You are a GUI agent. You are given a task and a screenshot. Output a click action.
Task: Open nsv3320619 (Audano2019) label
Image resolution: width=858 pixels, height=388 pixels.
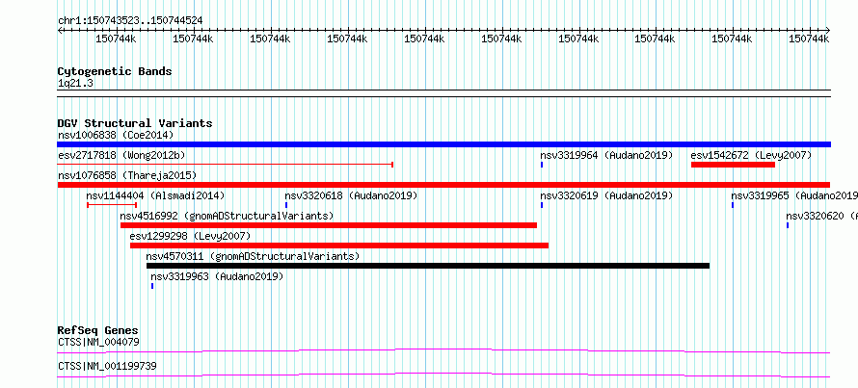tap(606, 195)
